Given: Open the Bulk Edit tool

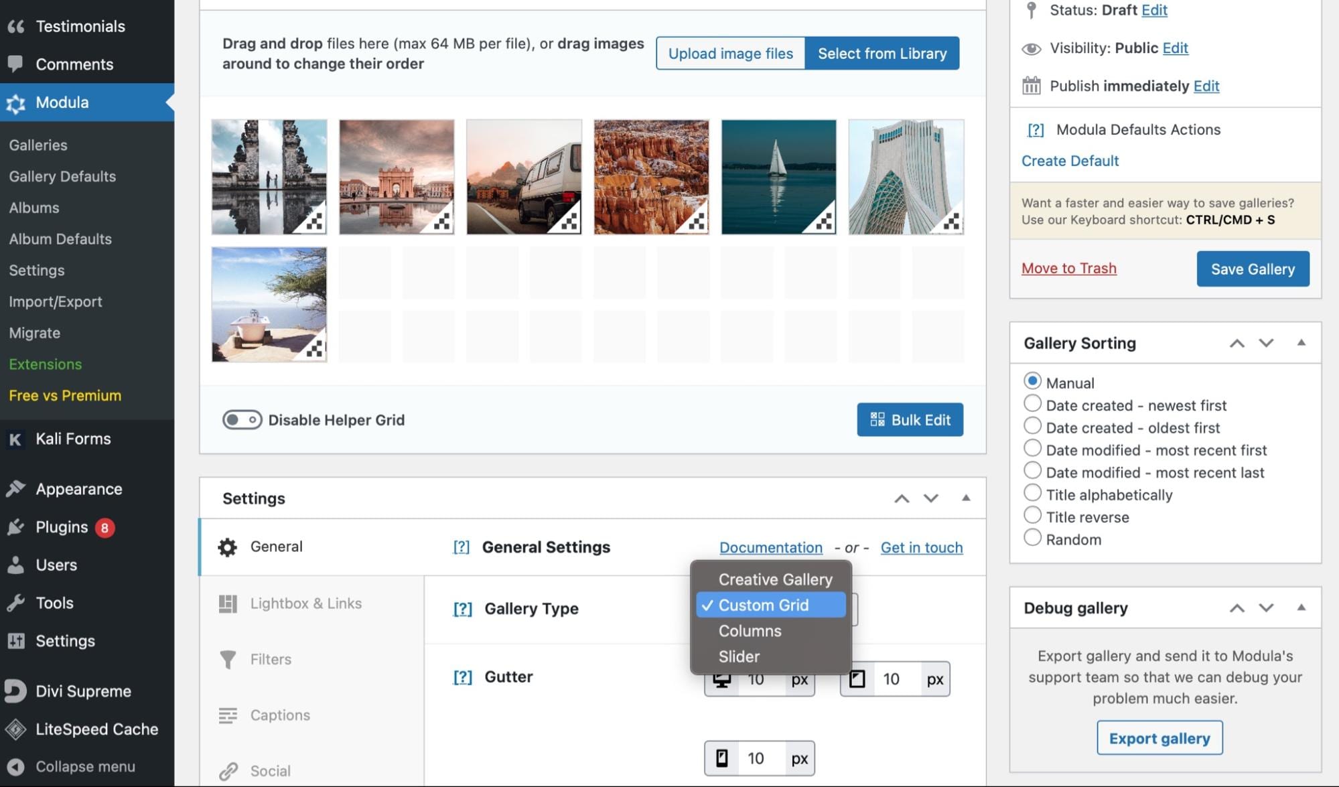Looking at the screenshot, I should click(x=910, y=420).
